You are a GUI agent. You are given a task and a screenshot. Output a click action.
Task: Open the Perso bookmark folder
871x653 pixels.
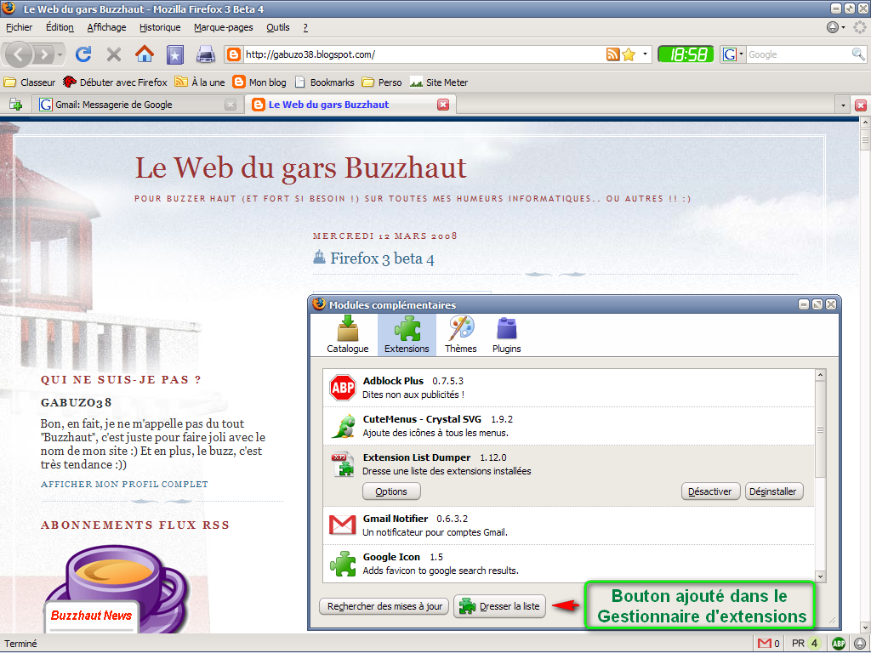tap(382, 82)
